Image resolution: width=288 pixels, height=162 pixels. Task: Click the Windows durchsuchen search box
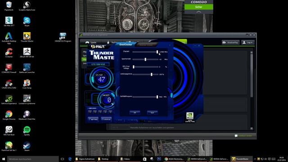(33, 159)
